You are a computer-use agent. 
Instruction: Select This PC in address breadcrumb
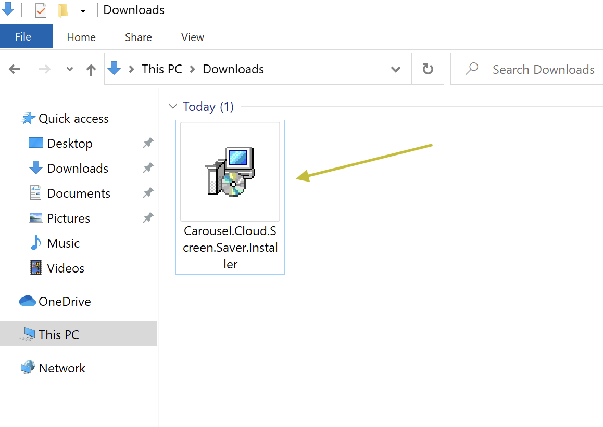pyautogui.click(x=162, y=69)
